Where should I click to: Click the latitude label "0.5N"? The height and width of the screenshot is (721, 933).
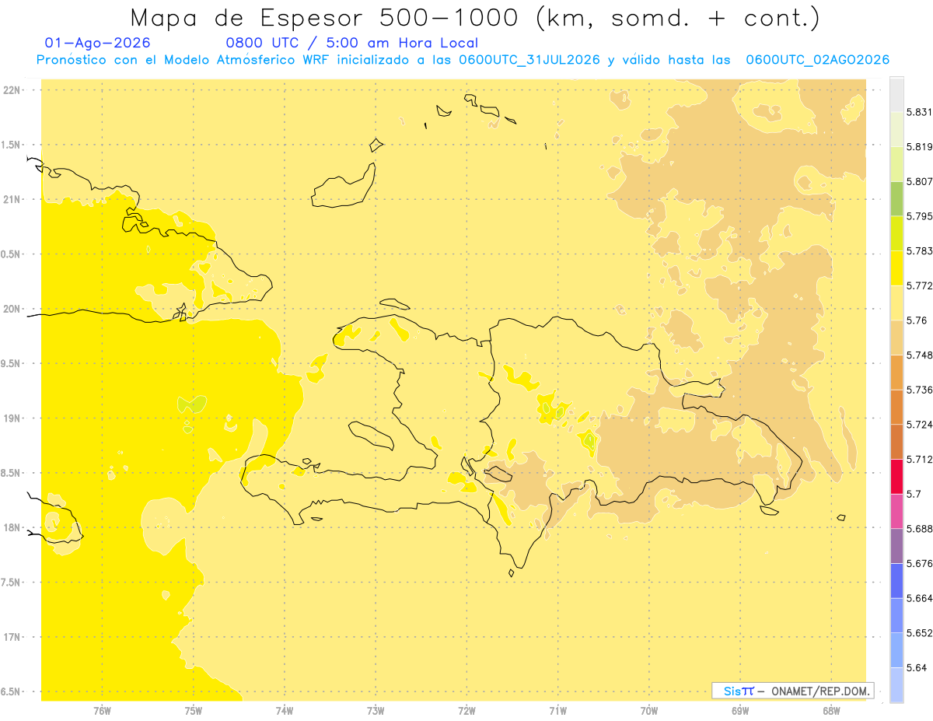[11, 254]
